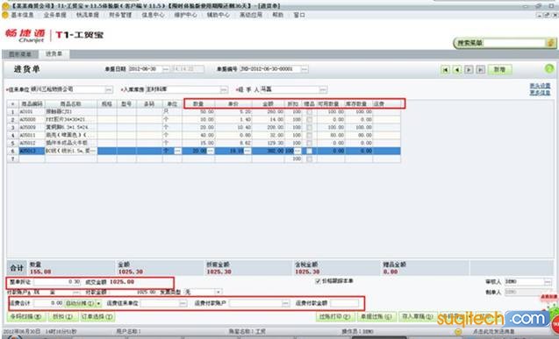
Task: Expand the 自动分摊 dropdown arrow
Action: pos(98,303)
